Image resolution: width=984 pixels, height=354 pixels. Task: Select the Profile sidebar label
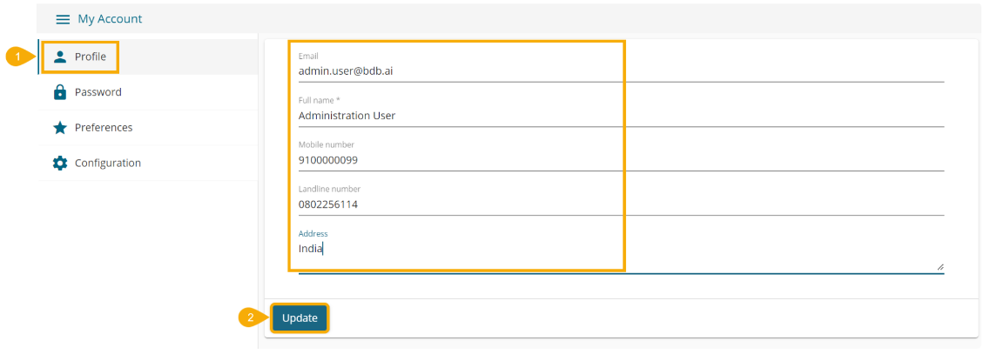(x=91, y=57)
